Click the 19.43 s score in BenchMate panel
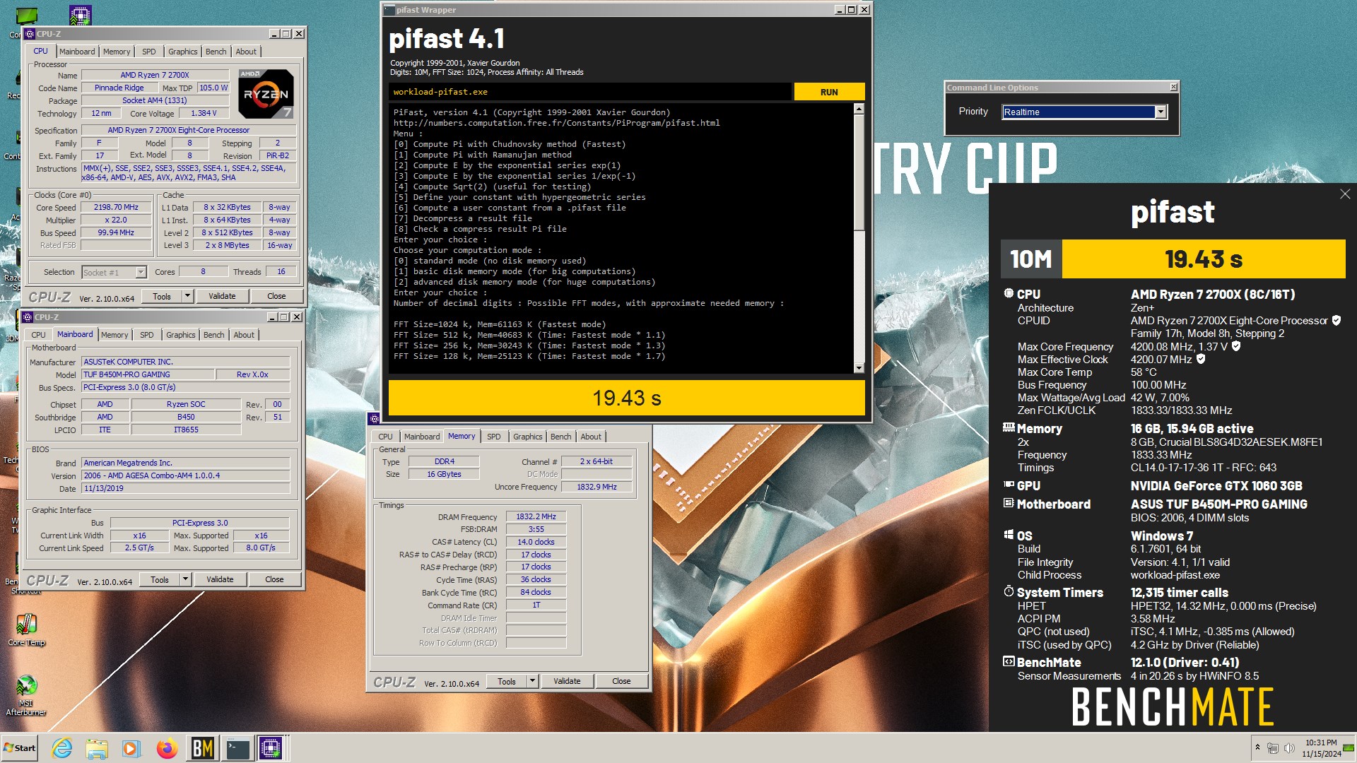 pos(1203,259)
